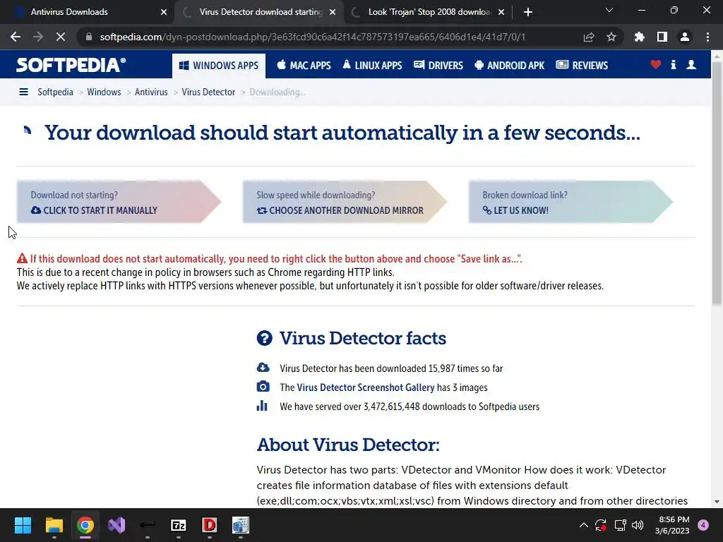
Task: Click to start download manually
Action: [119, 202]
